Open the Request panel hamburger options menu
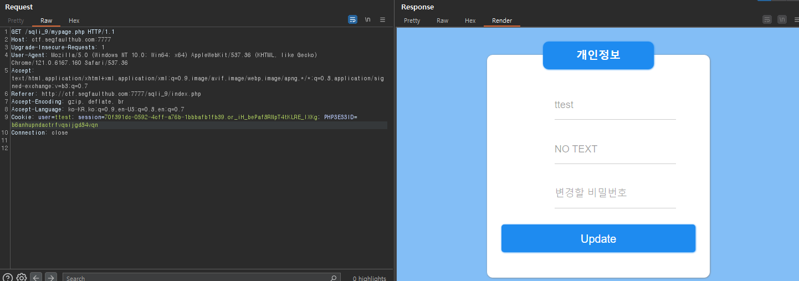This screenshot has width=799, height=281. (382, 19)
